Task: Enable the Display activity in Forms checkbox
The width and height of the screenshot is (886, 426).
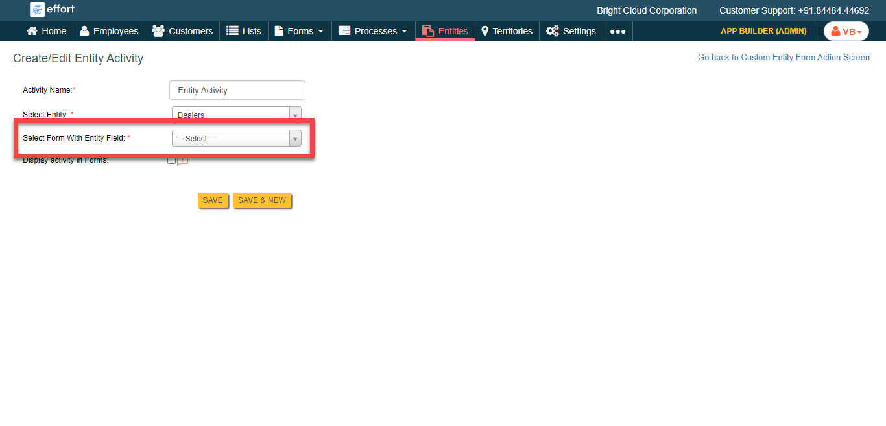Action: coord(171,160)
